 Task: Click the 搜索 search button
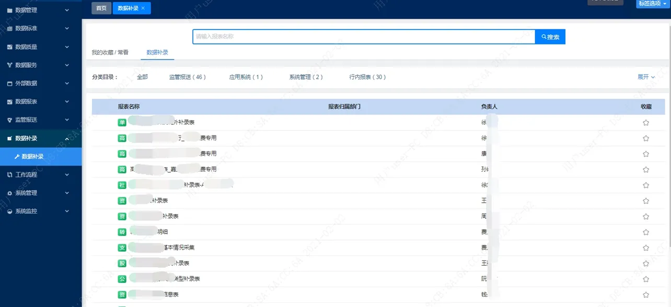pyautogui.click(x=550, y=37)
